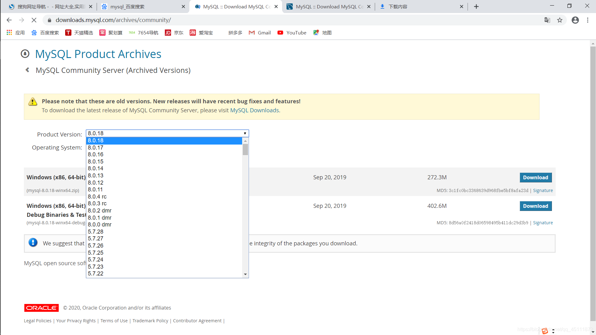Stop page loading with the X button
The width and height of the screenshot is (596, 335).
[x=34, y=20]
